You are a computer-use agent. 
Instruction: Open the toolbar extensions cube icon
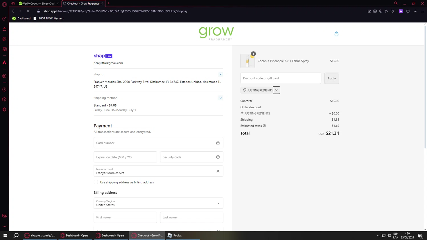pyautogui.click(x=408, y=11)
